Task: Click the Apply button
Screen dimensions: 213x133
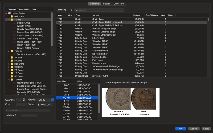Action: tap(206, 129)
